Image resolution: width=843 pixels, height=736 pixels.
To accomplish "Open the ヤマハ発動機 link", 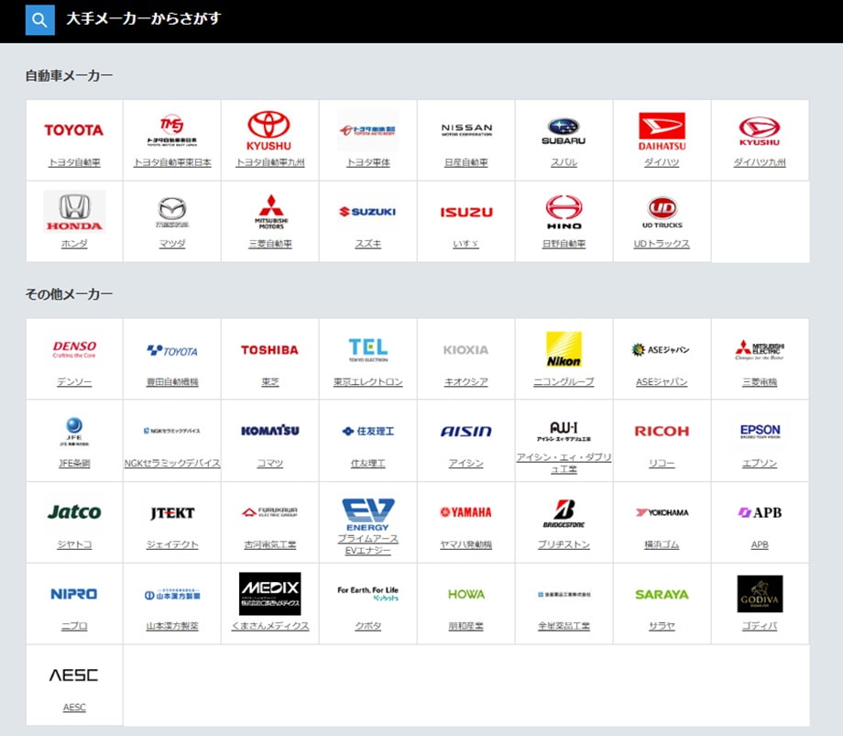I will 466,544.
